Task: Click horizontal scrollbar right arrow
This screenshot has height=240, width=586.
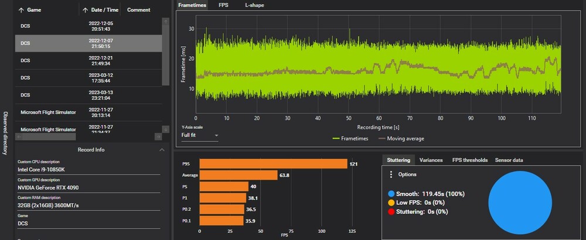Action: pos(158,137)
